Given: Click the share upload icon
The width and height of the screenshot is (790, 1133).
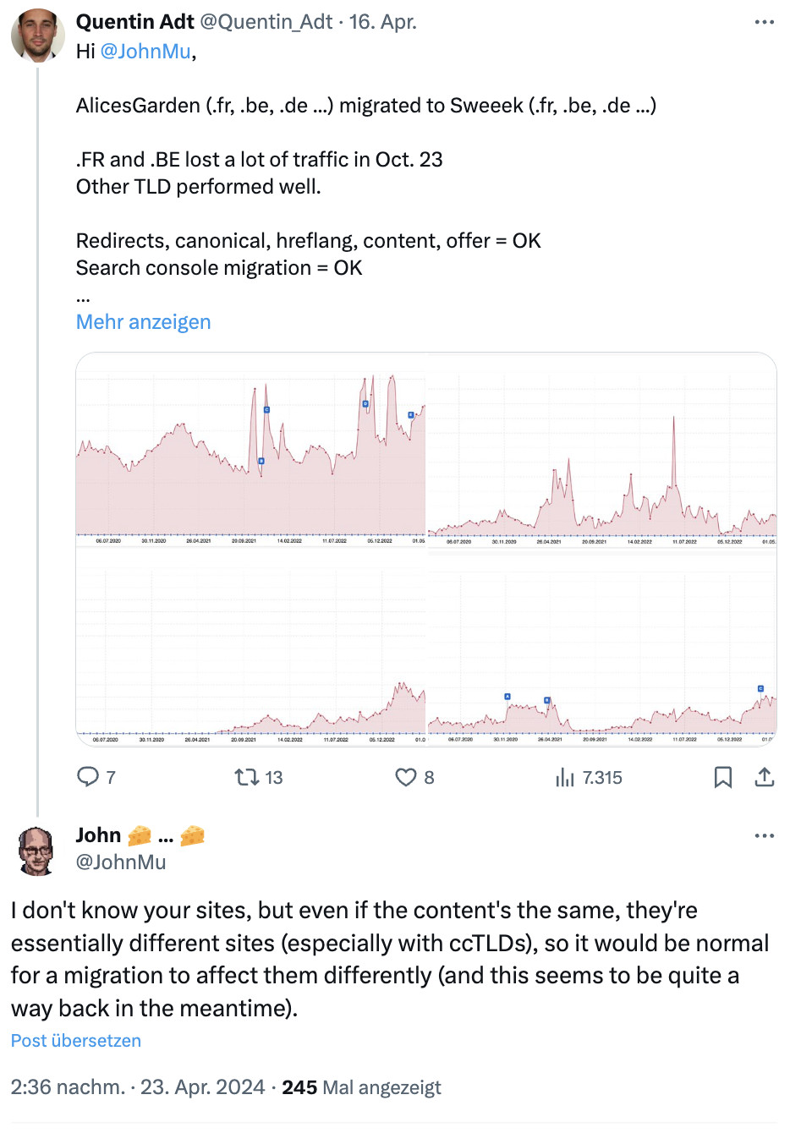Looking at the screenshot, I should coord(765,777).
